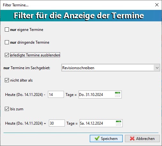Image resolution: width=162 pixels, height=146 pixels.
Task: Expand the Sachgebiet dropdown arrow
Action: coord(157,68)
